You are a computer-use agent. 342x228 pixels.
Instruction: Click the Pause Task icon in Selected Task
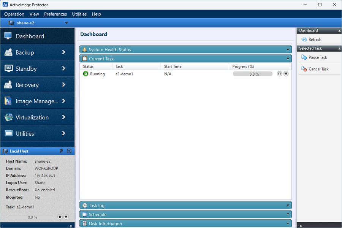pos(304,57)
